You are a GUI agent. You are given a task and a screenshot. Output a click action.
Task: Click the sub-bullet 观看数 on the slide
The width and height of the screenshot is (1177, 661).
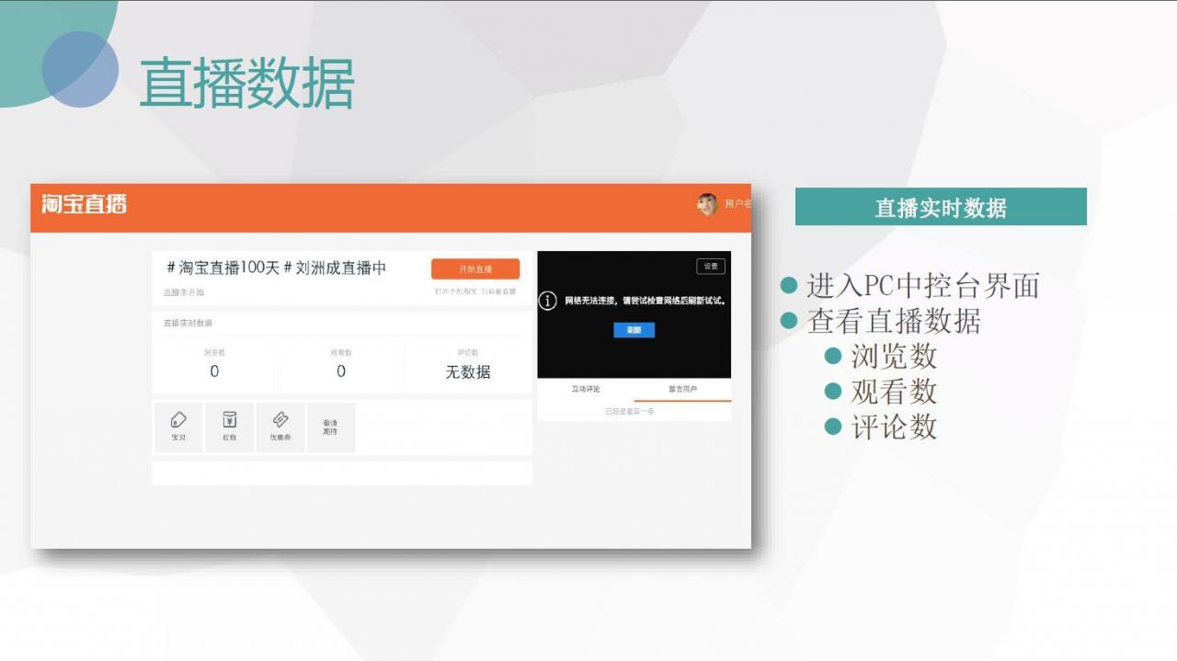tap(894, 392)
